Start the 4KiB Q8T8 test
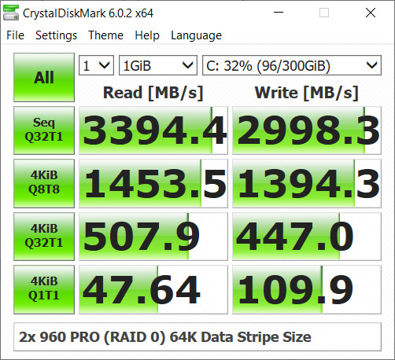The image size is (395, 360). 44,183
